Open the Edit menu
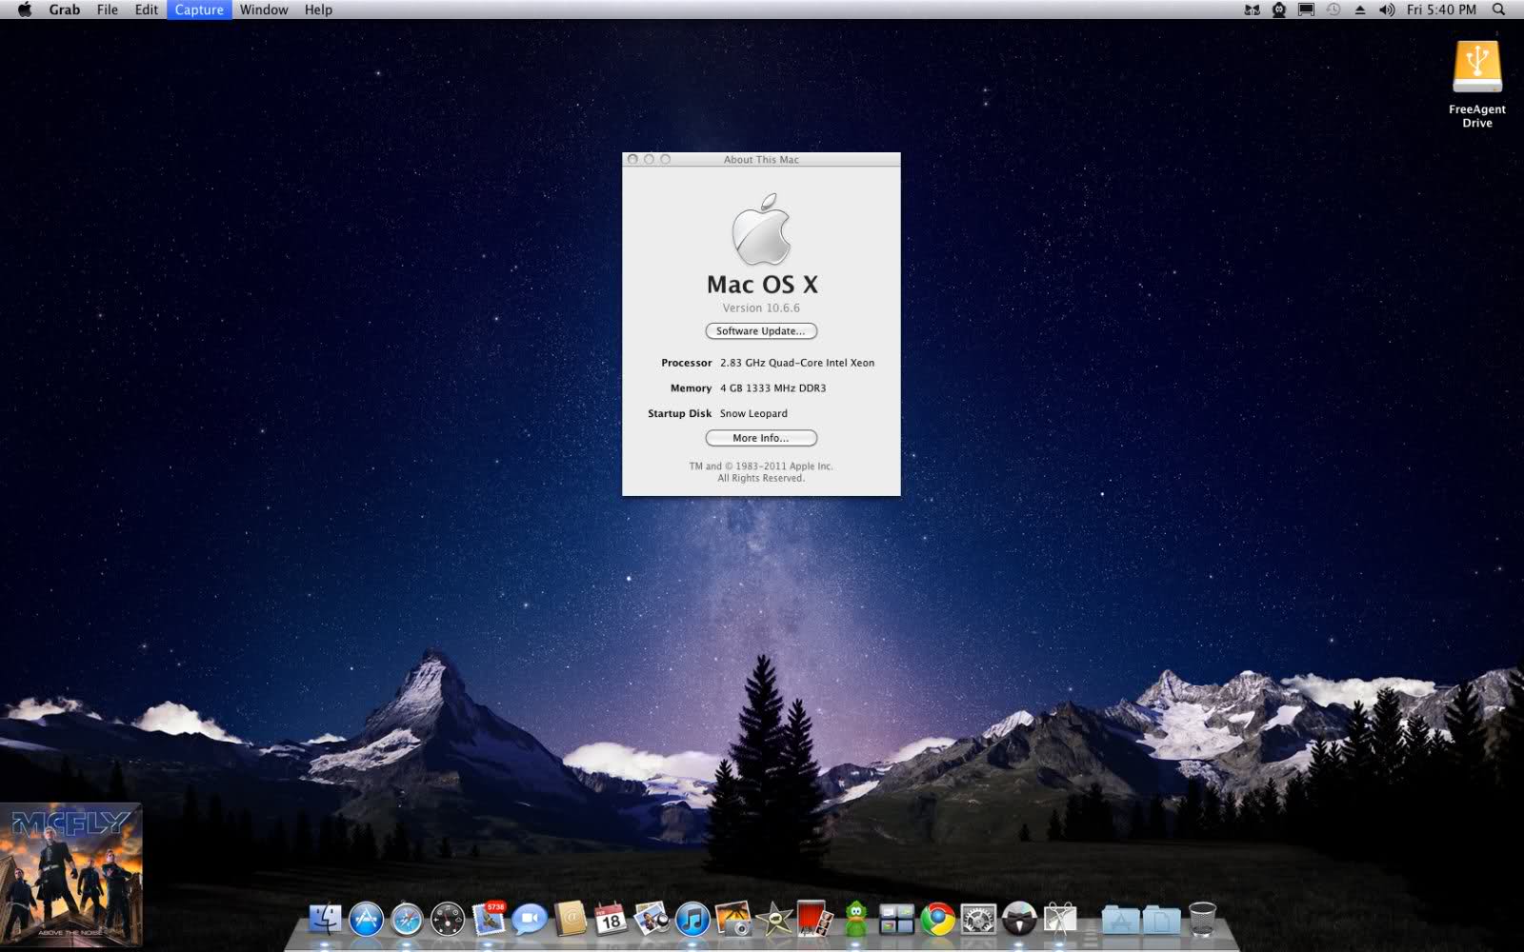The height and width of the screenshot is (952, 1524). [147, 10]
